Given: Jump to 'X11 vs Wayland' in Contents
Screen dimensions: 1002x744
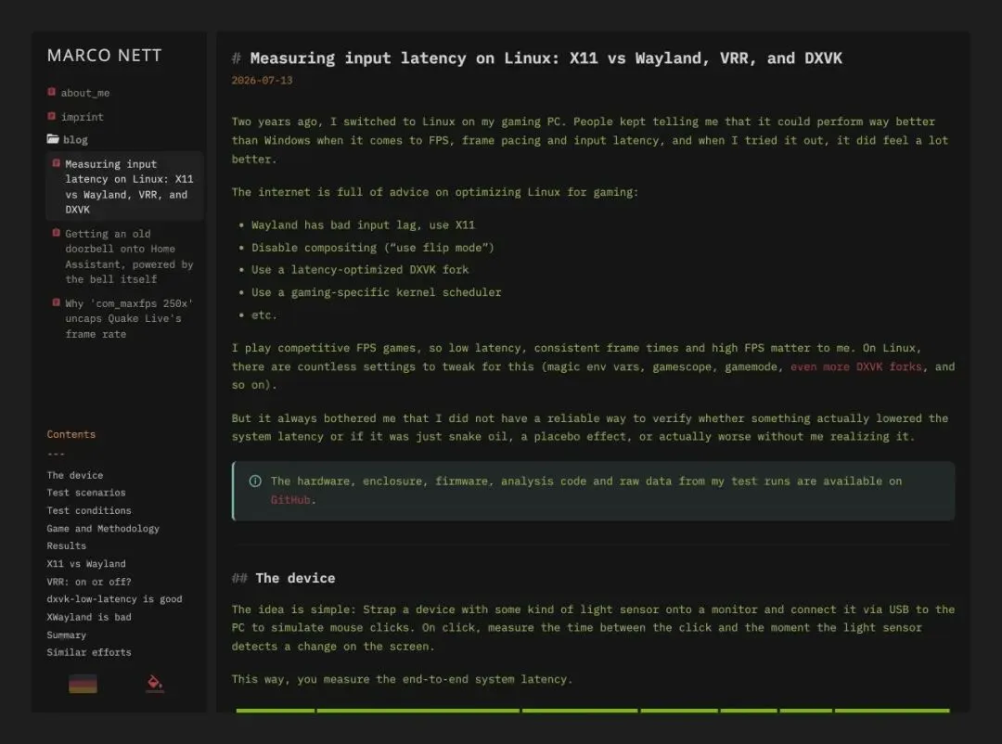Looking at the screenshot, I should click(x=86, y=564).
